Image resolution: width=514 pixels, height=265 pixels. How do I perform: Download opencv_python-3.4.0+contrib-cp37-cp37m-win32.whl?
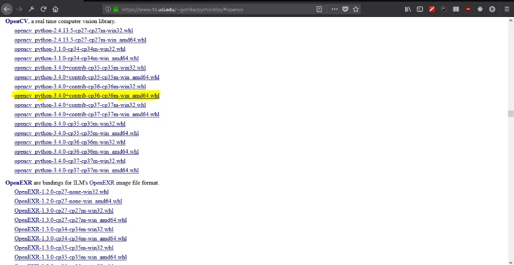point(80,105)
